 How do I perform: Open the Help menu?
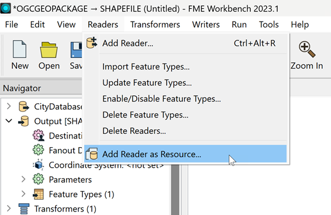(x=300, y=25)
